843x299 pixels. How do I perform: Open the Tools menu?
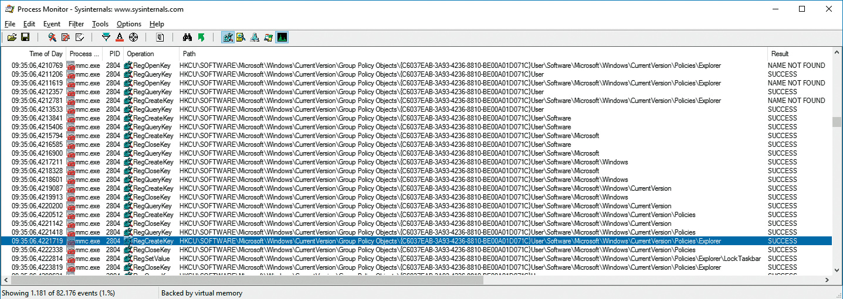tap(100, 24)
